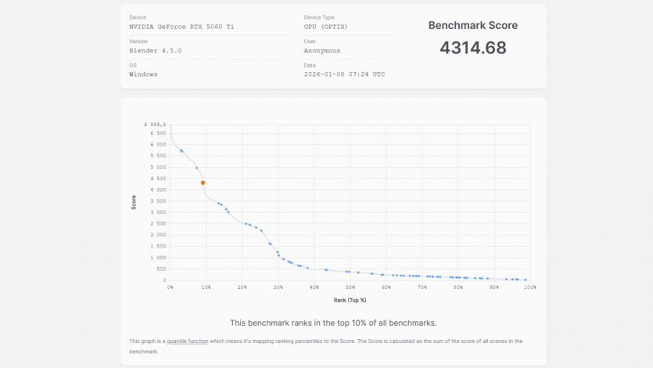
Task: Click the 100% label on the x-axis
Action: (529, 287)
